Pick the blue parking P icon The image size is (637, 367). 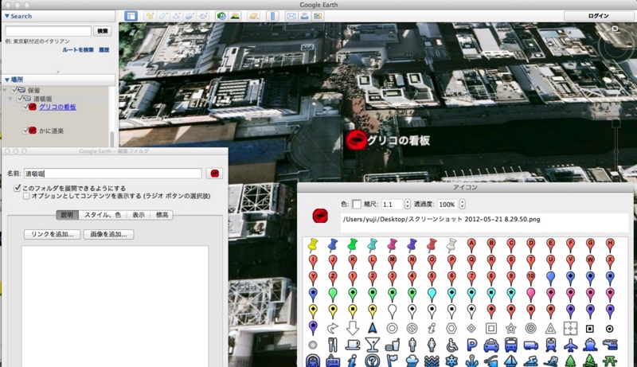[x=471, y=345]
